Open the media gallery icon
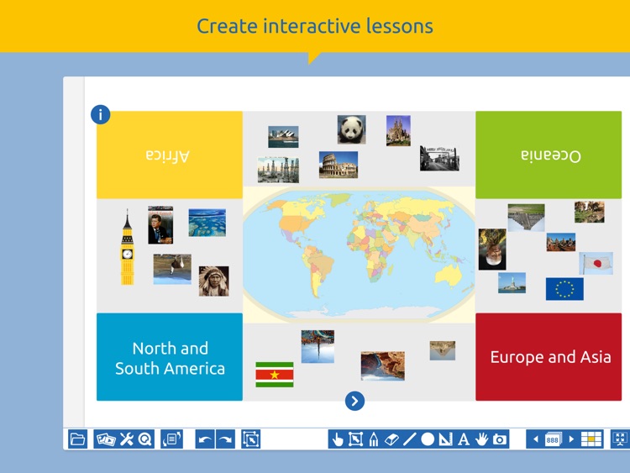The height and width of the screenshot is (473, 630). point(105,439)
